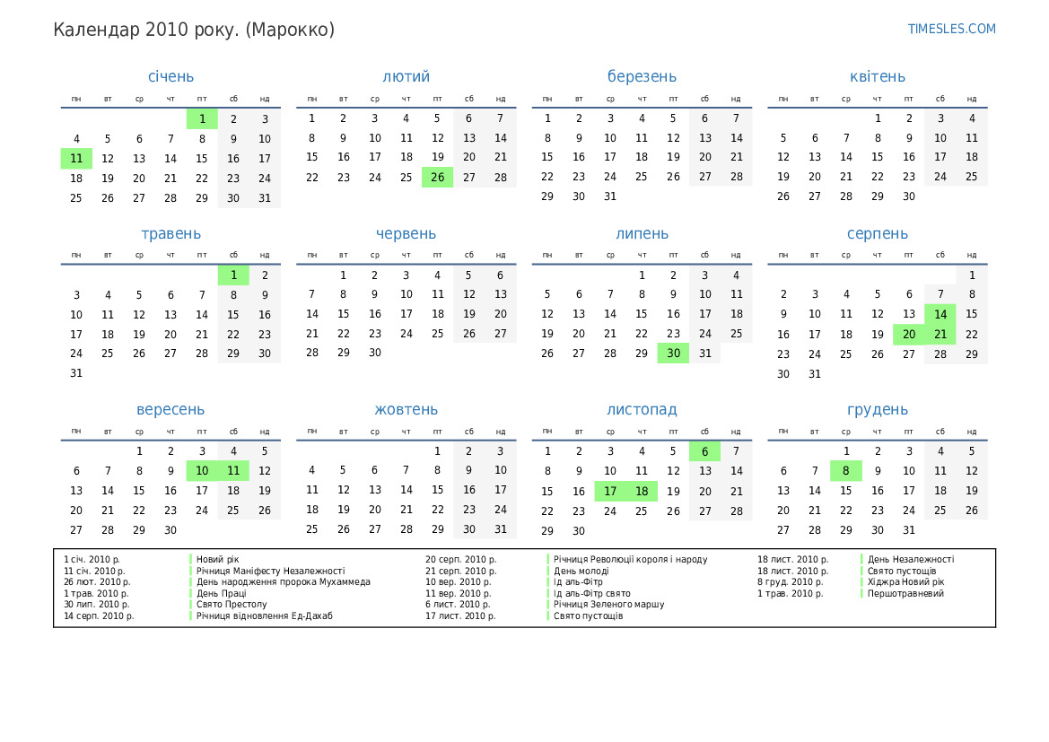Click legend date '6 лист. 2010 р.'
This screenshot has width=1049, height=742.
tap(458, 604)
